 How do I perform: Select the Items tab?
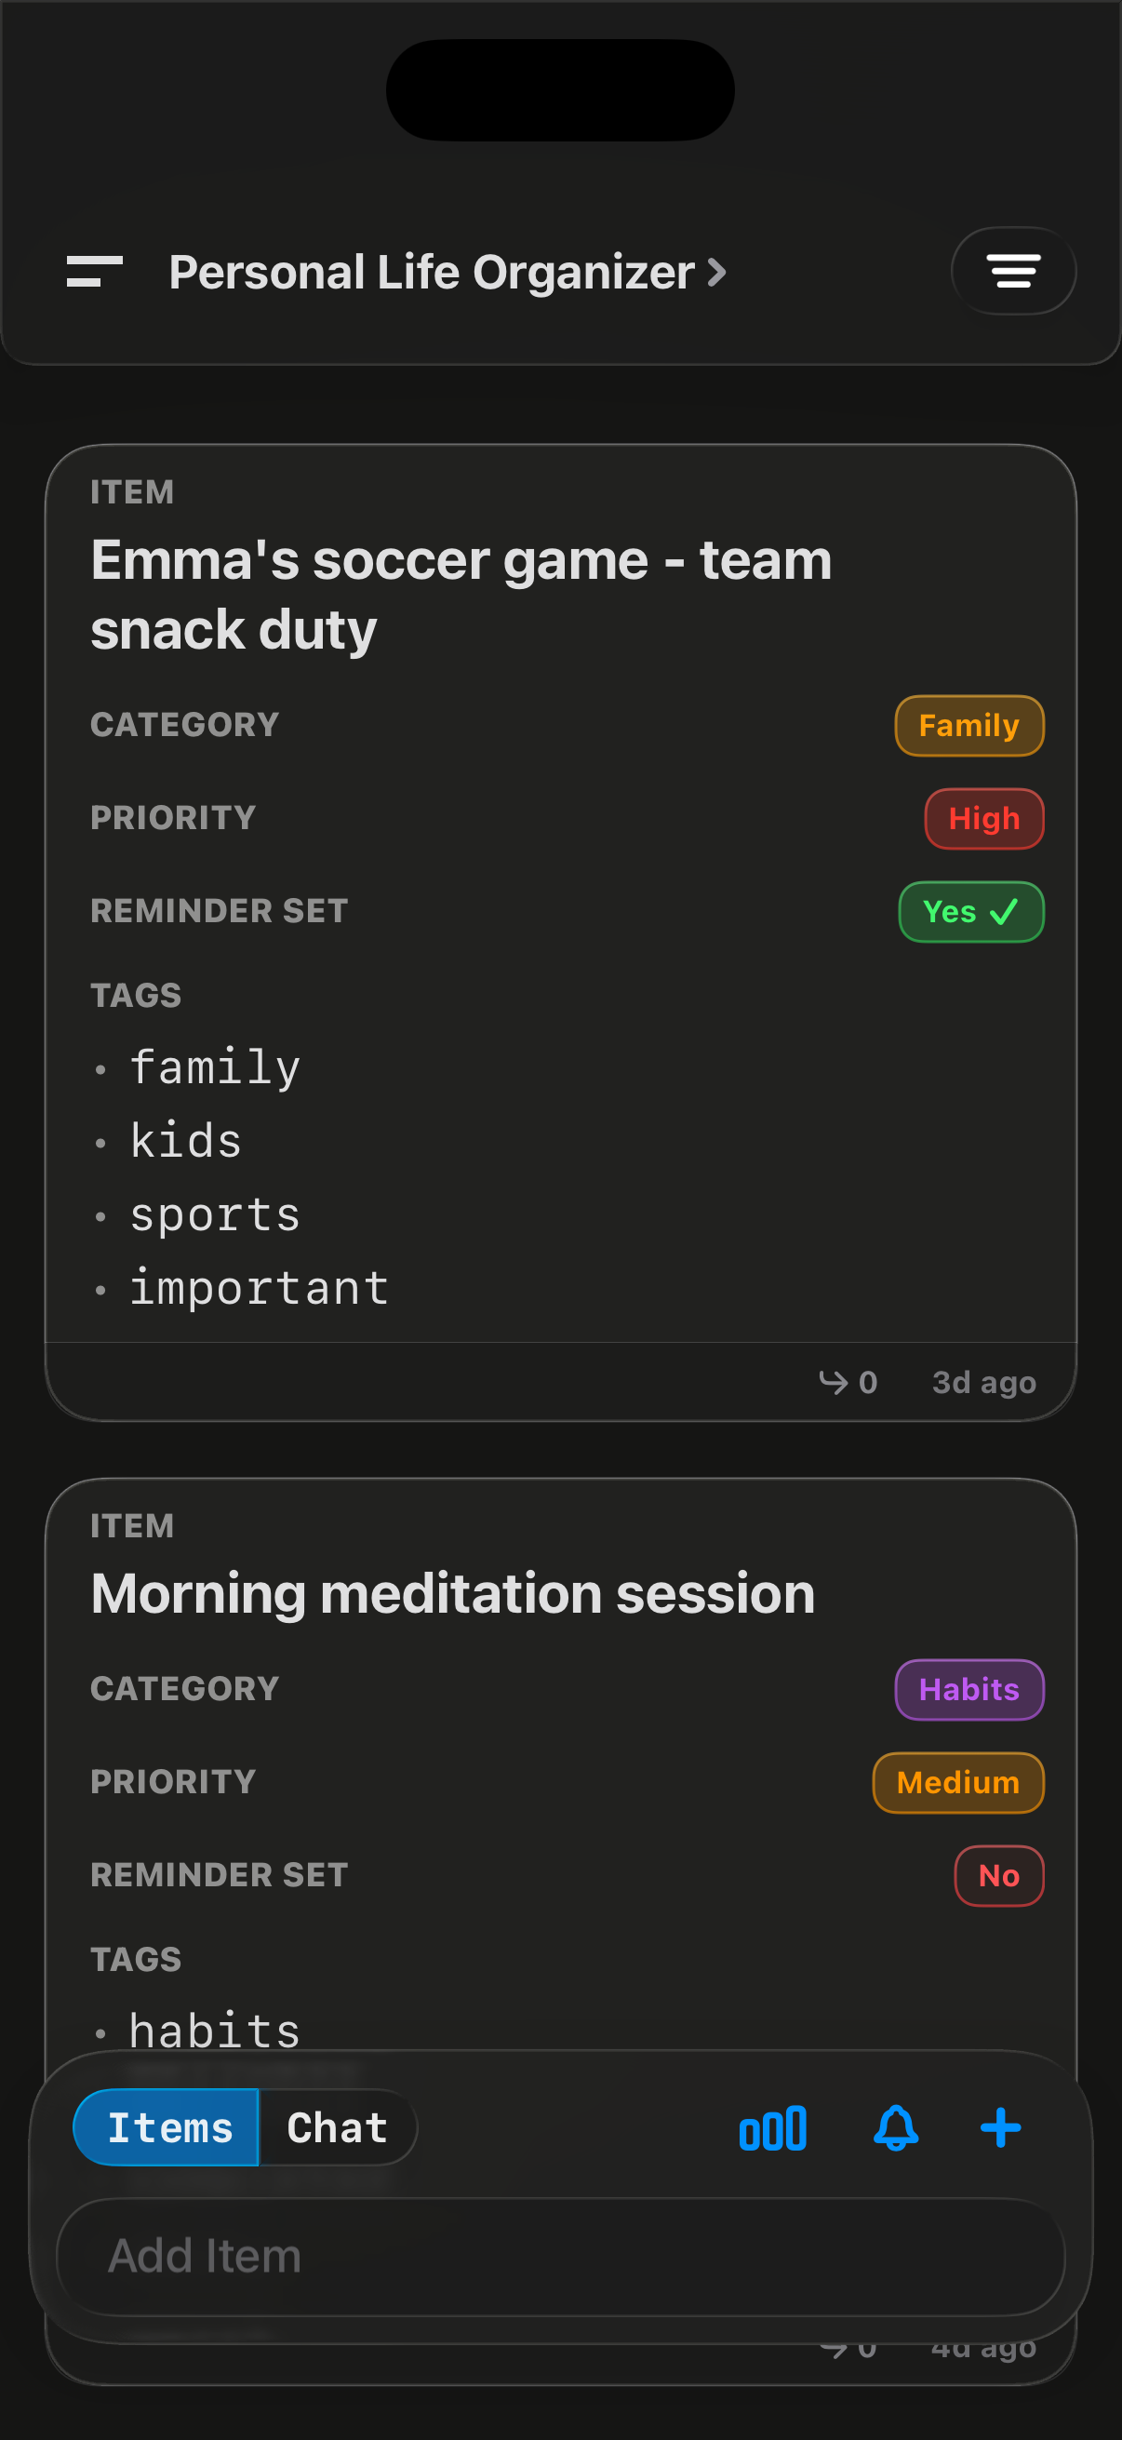coord(168,2128)
